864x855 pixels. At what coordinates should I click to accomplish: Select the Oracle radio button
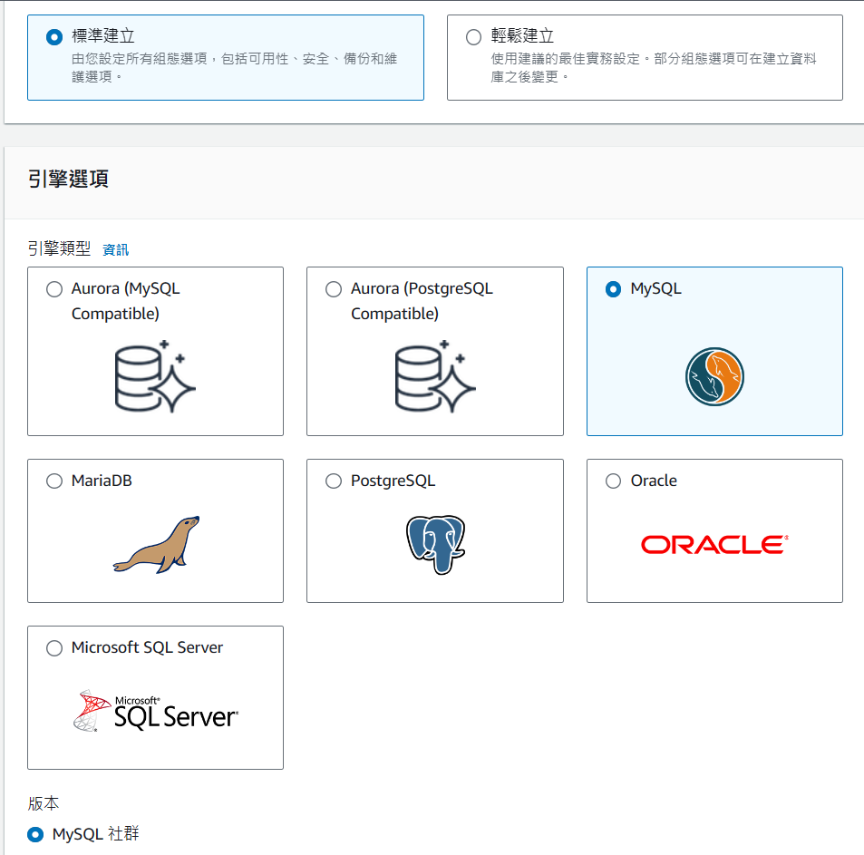(x=613, y=481)
